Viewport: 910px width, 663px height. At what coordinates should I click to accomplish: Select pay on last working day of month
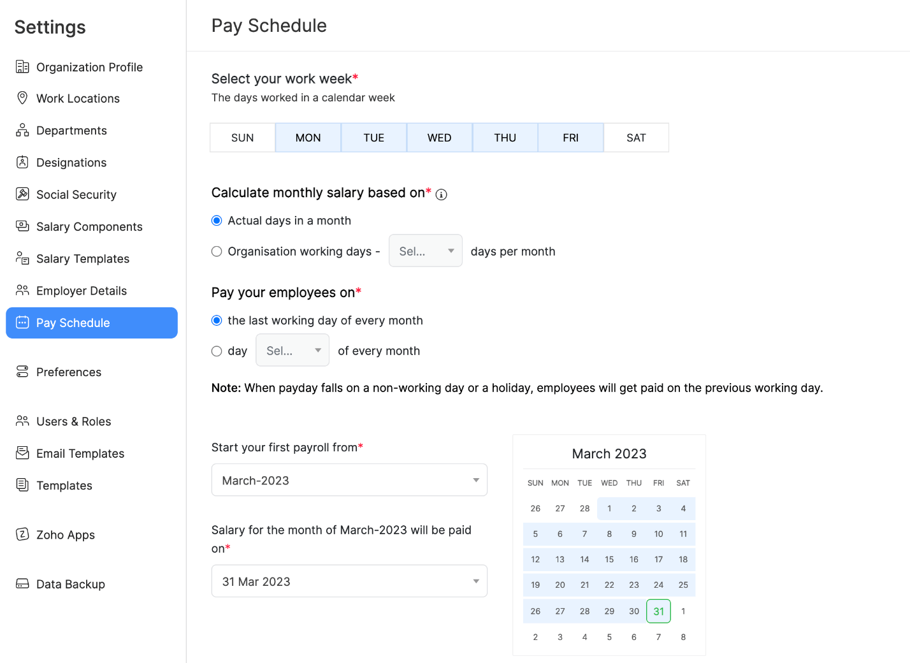coord(217,320)
